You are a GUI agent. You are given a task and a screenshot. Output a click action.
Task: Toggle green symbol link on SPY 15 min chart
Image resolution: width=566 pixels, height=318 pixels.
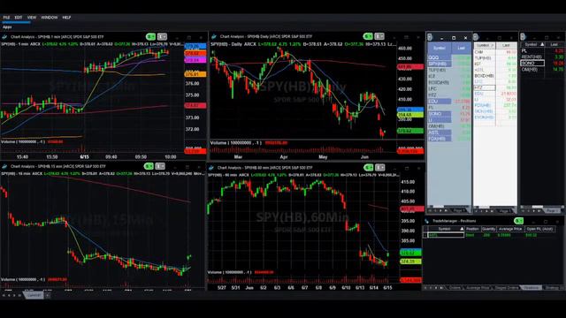[149, 166]
